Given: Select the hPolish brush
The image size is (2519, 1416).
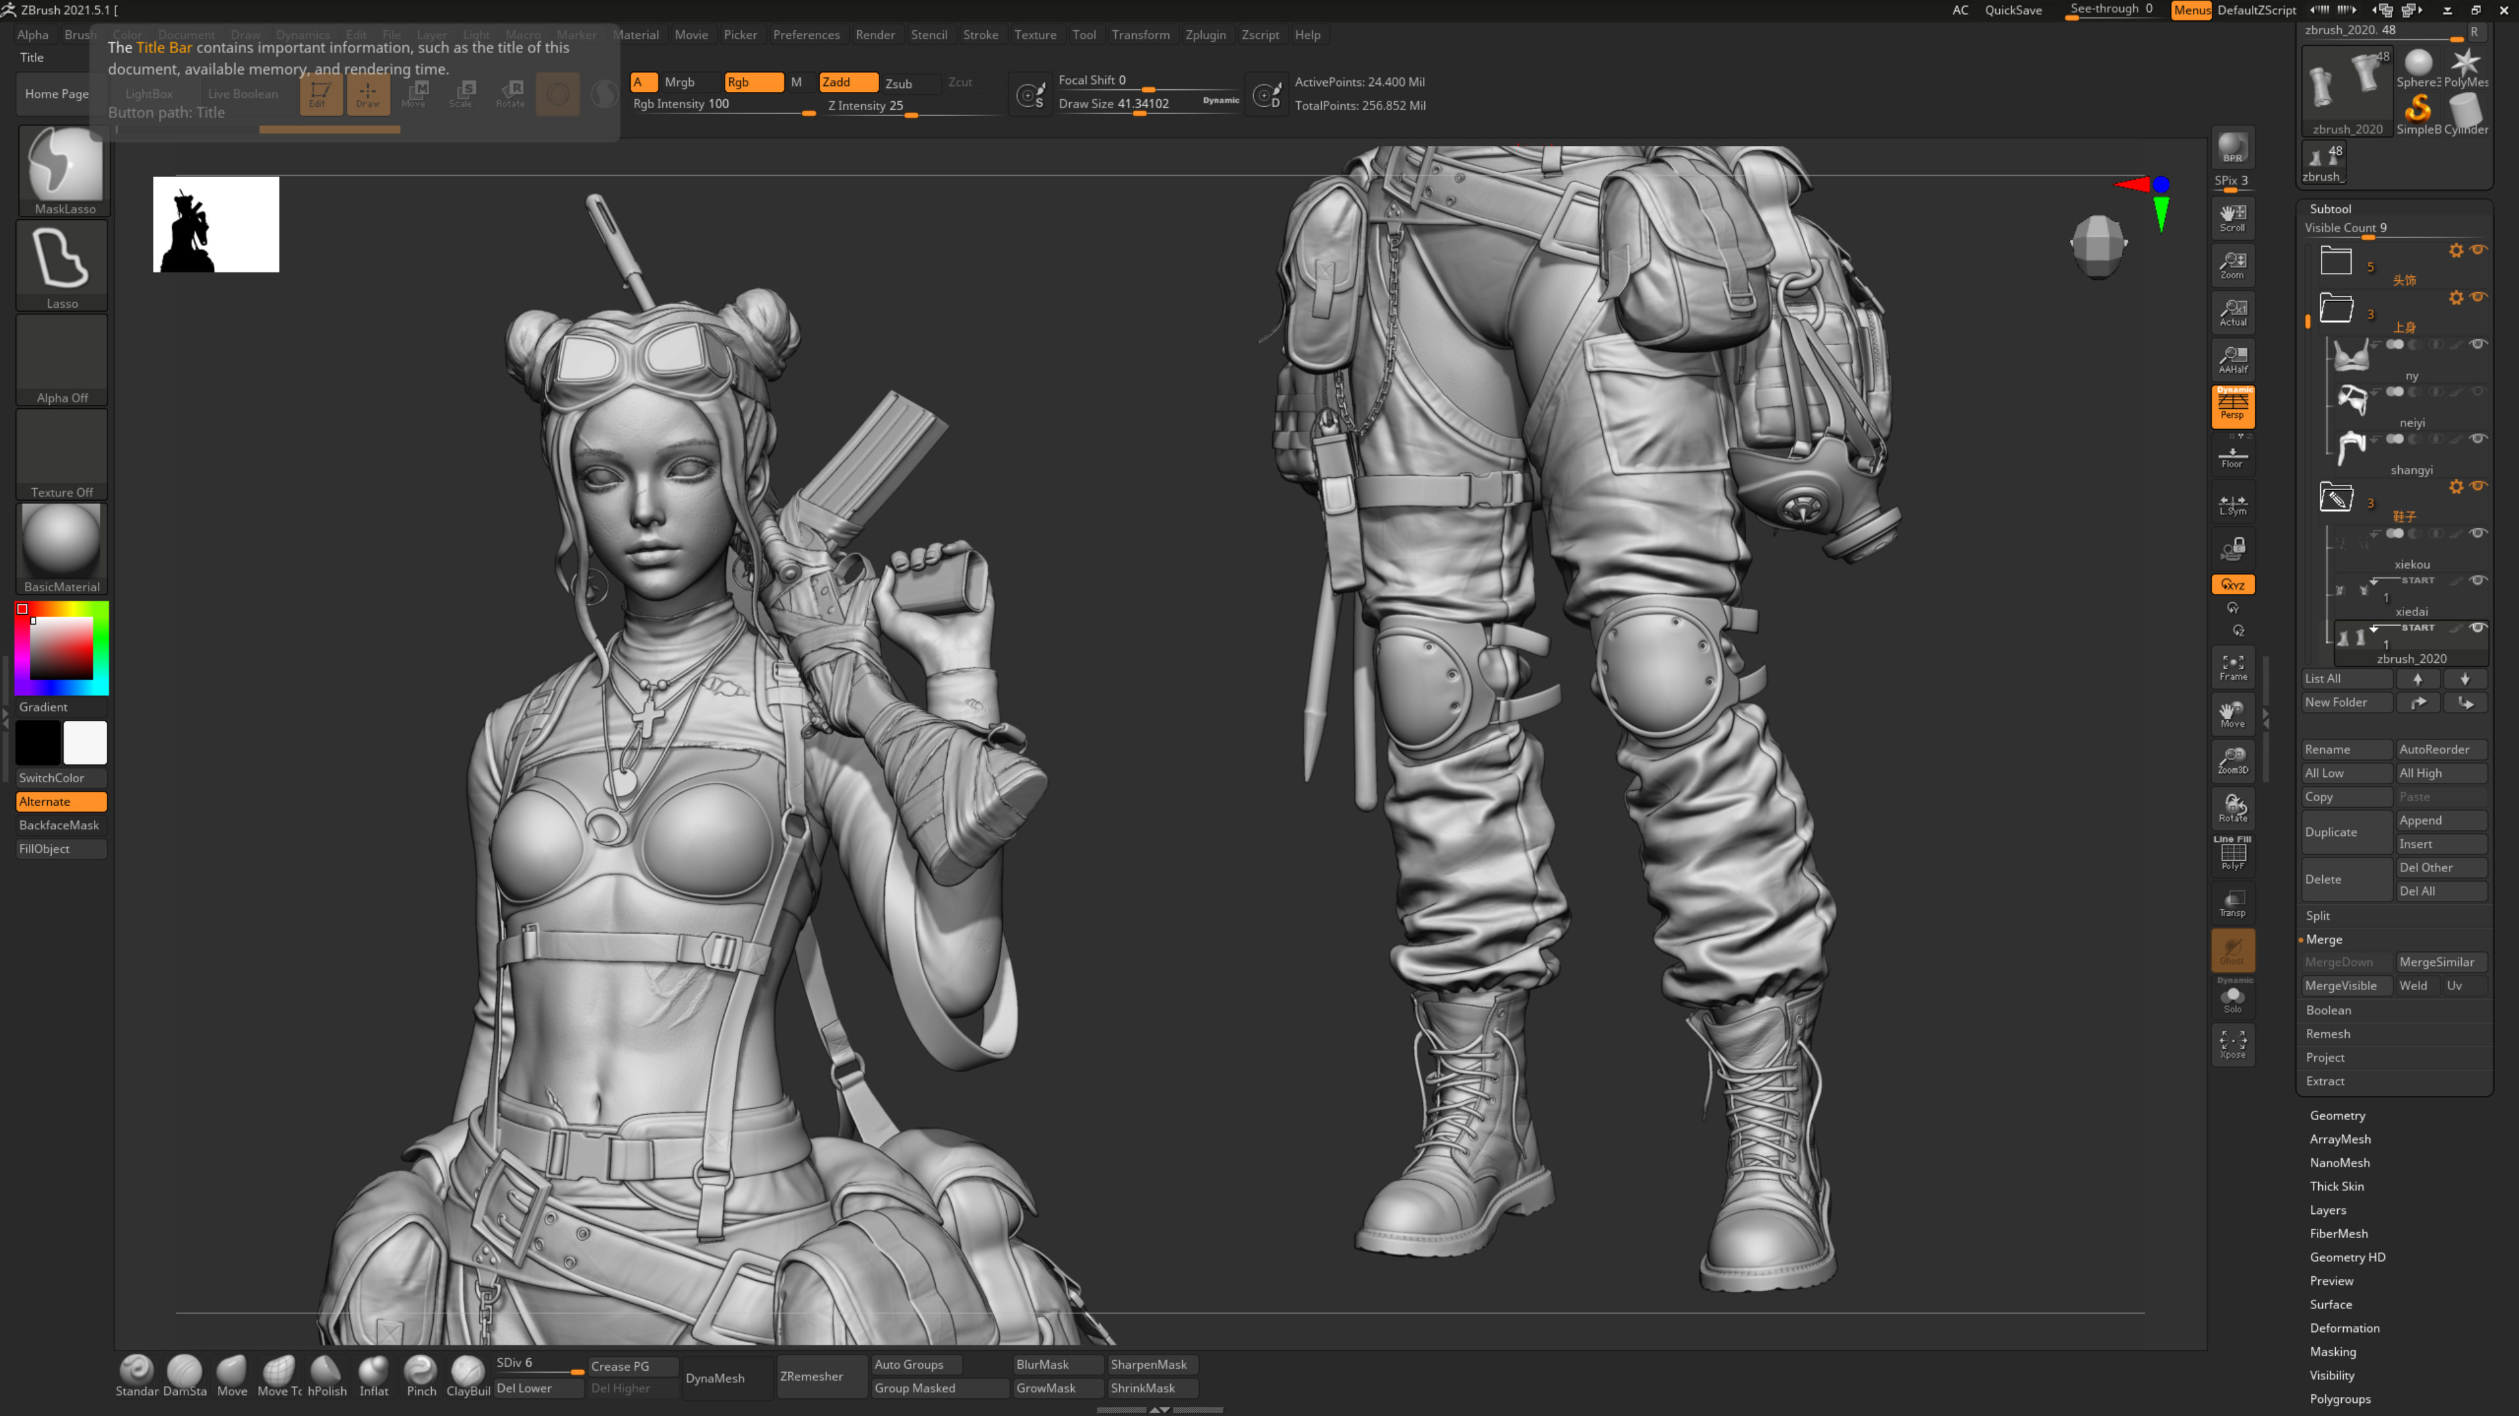Looking at the screenshot, I should pos(327,1375).
